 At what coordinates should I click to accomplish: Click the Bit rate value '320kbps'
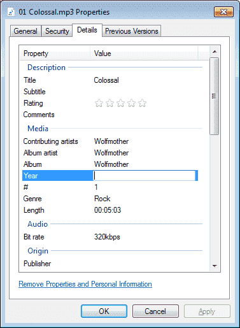coord(107,237)
